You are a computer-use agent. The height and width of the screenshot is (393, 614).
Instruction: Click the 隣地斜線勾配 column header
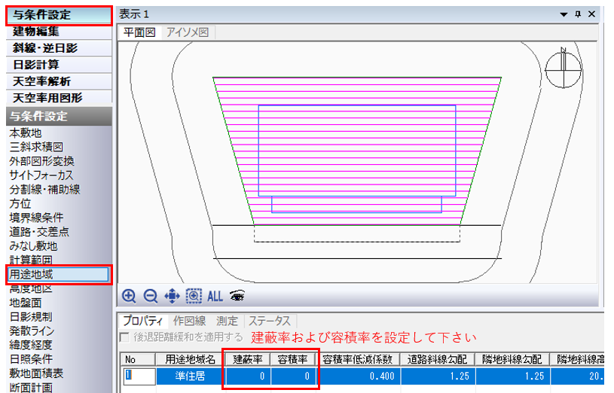(512, 359)
